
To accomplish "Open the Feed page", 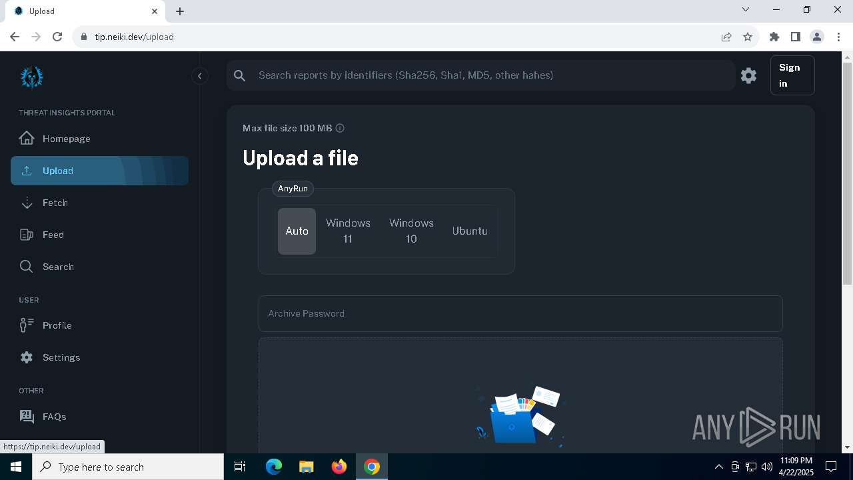I will [99, 235].
